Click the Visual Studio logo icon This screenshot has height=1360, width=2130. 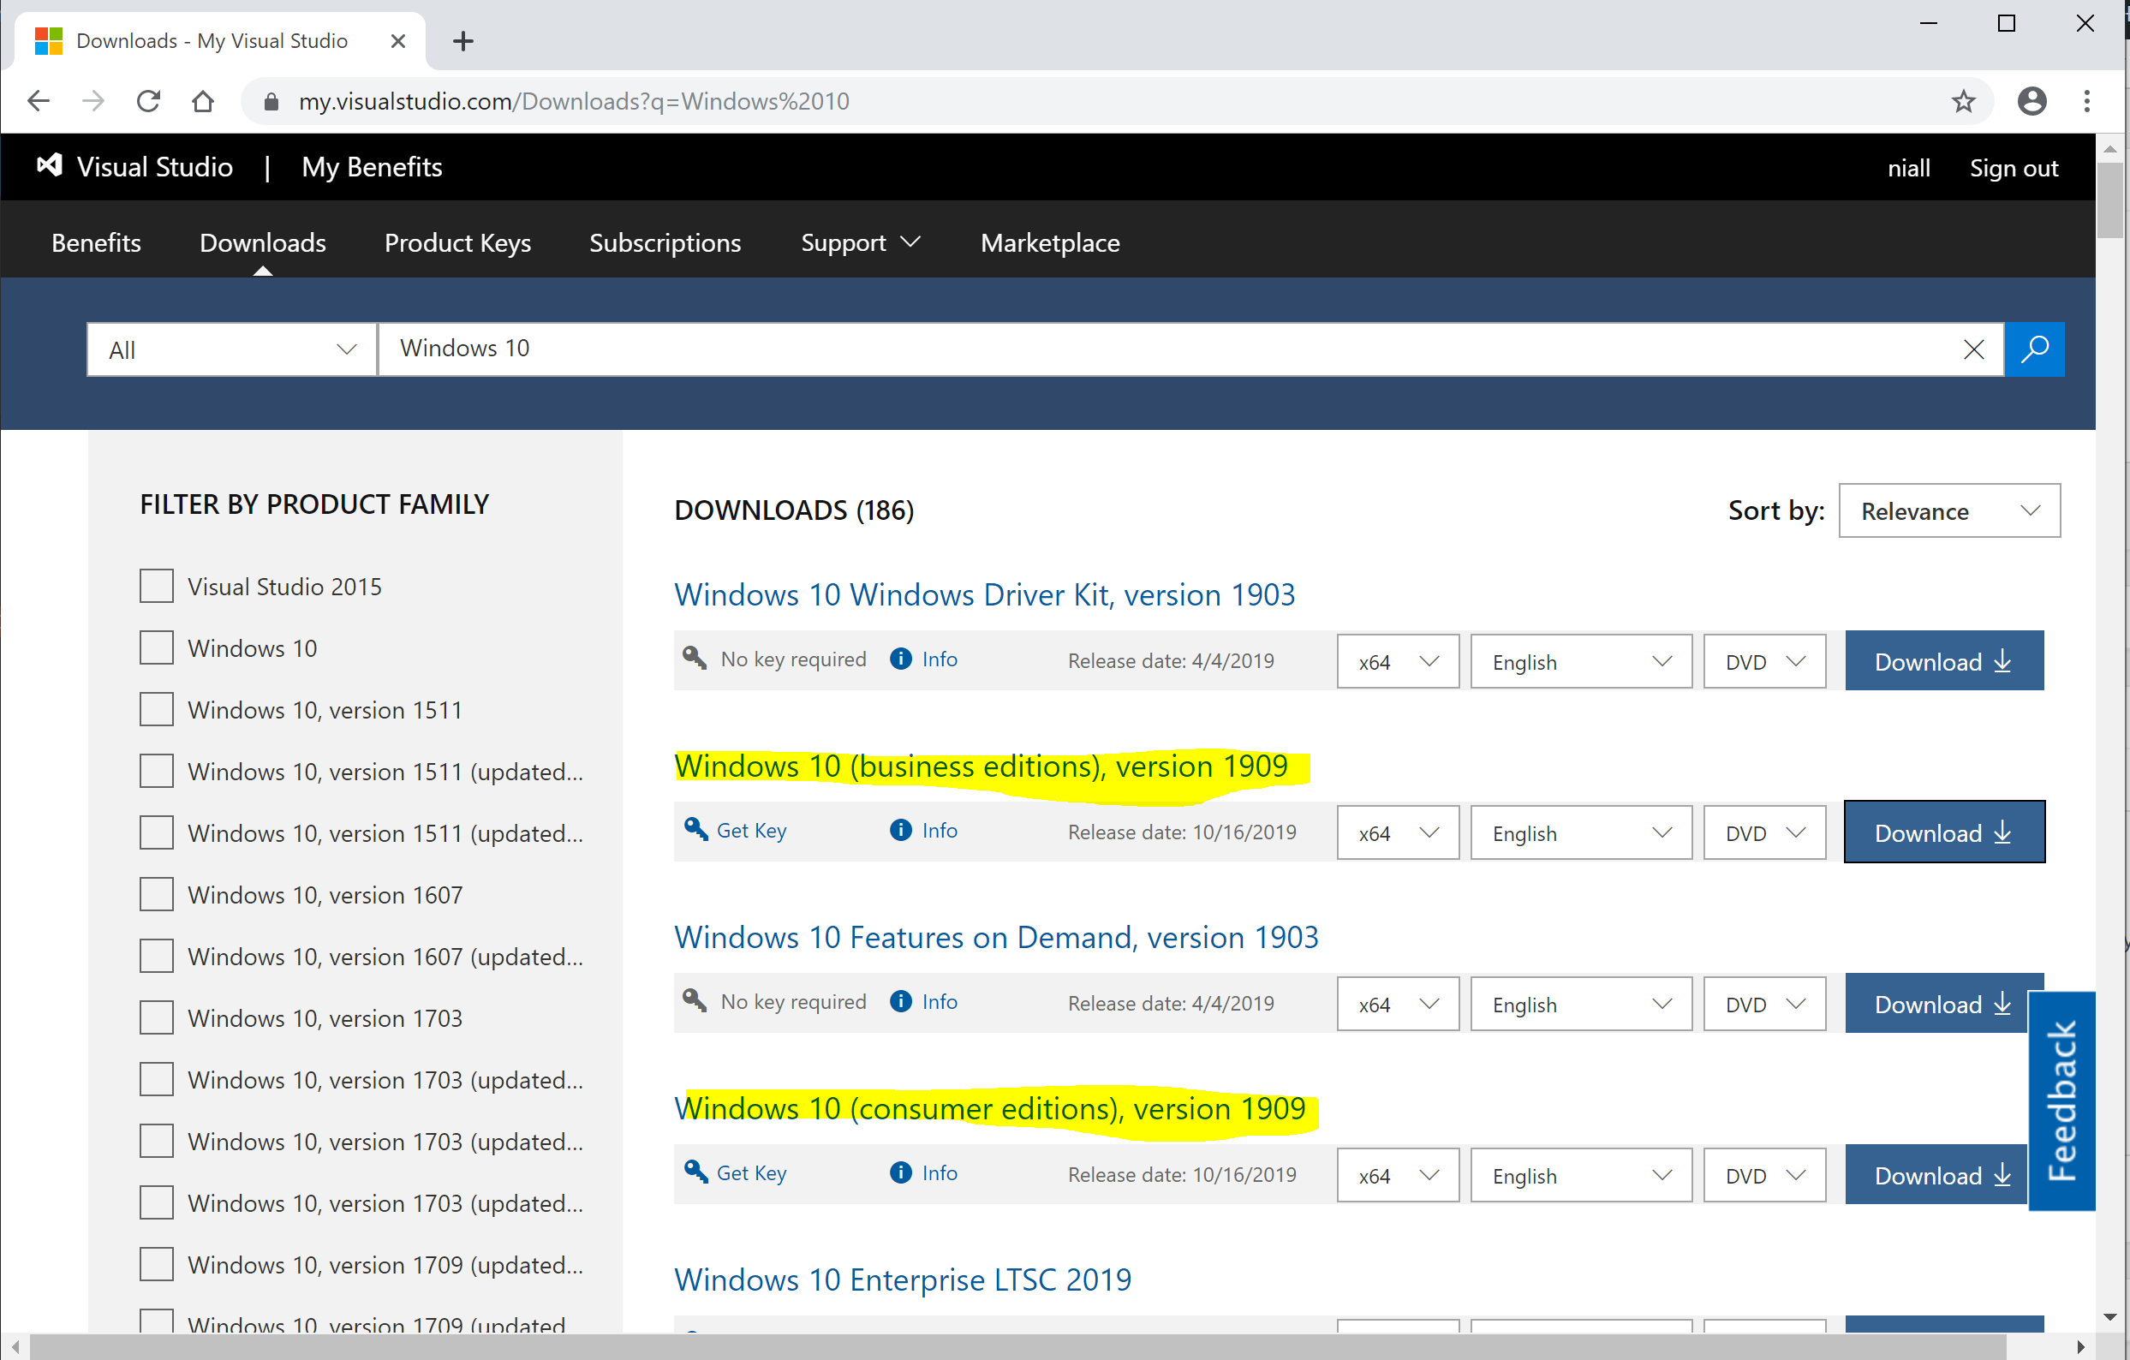point(50,165)
